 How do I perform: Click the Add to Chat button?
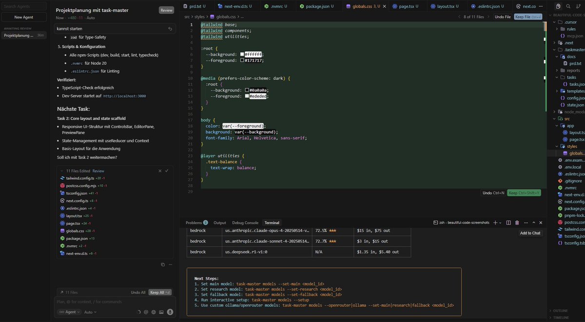click(530, 233)
